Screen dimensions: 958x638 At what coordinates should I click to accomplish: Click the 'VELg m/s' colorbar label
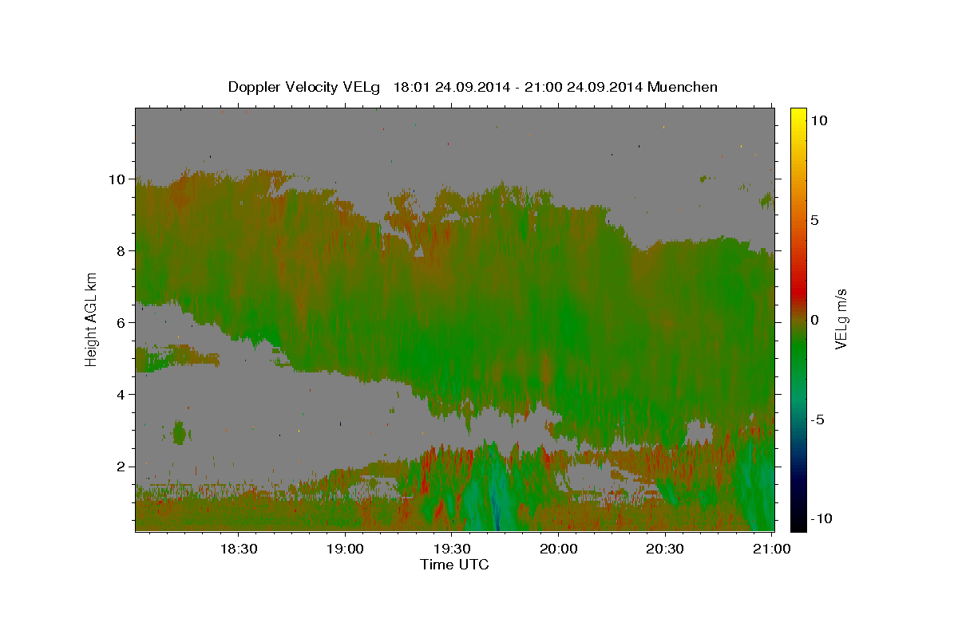(841, 320)
